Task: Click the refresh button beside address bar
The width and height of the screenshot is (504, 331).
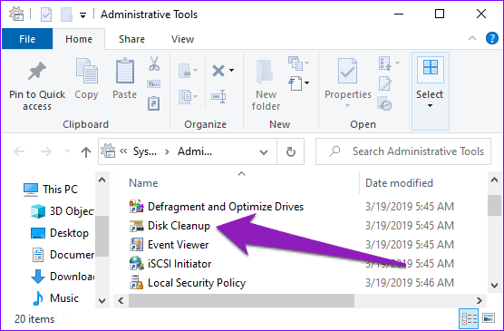Action: [x=291, y=151]
